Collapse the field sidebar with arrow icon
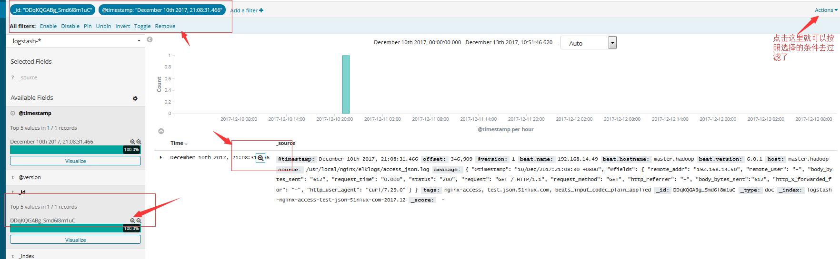Screen dimensions: 840x259 point(150,39)
